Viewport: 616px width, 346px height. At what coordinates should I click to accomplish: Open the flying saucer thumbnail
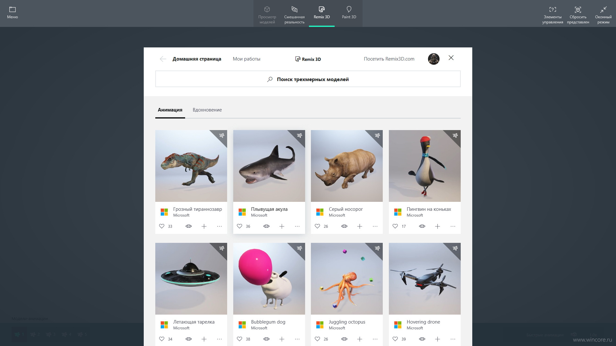click(191, 279)
